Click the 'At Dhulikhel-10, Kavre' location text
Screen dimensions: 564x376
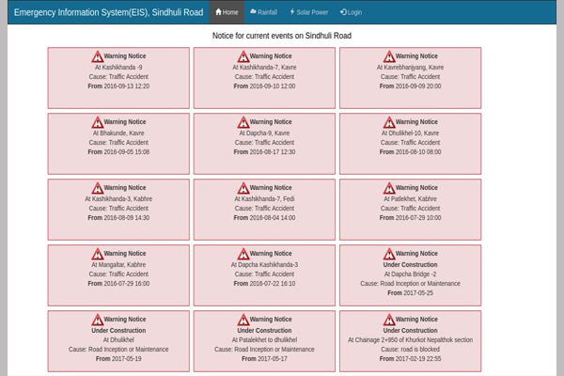coord(410,133)
